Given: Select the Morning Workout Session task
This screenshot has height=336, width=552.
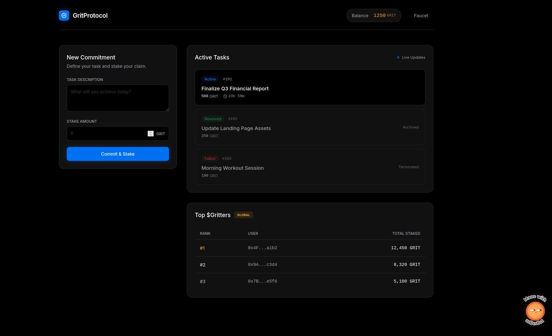Looking at the screenshot, I should click(x=310, y=167).
